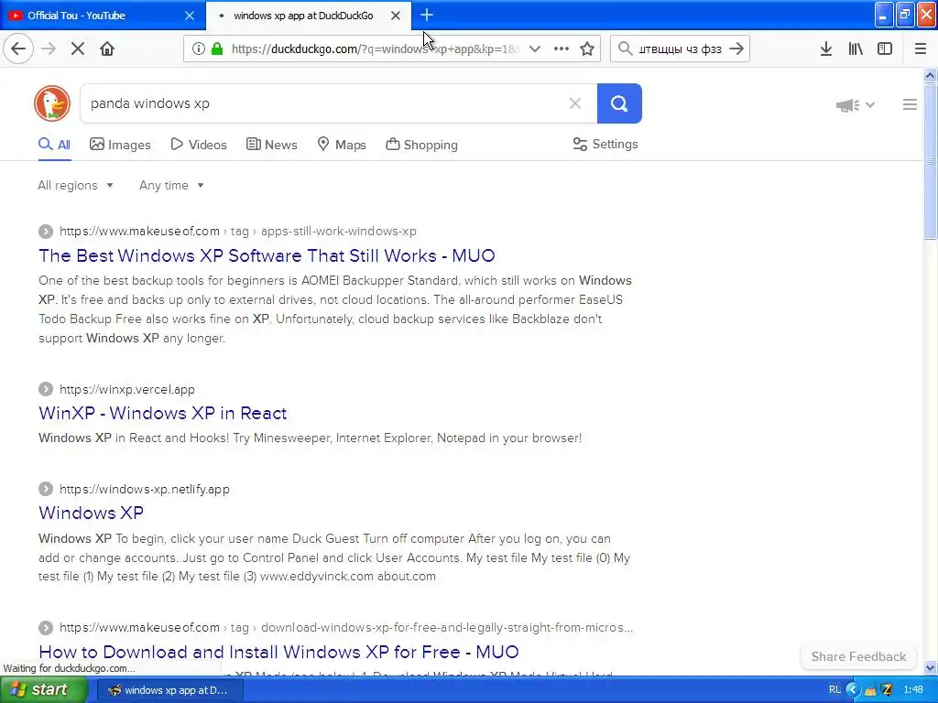Clear the DuckDuckGo search query
The width and height of the screenshot is (938, 703).
point(575,103)
